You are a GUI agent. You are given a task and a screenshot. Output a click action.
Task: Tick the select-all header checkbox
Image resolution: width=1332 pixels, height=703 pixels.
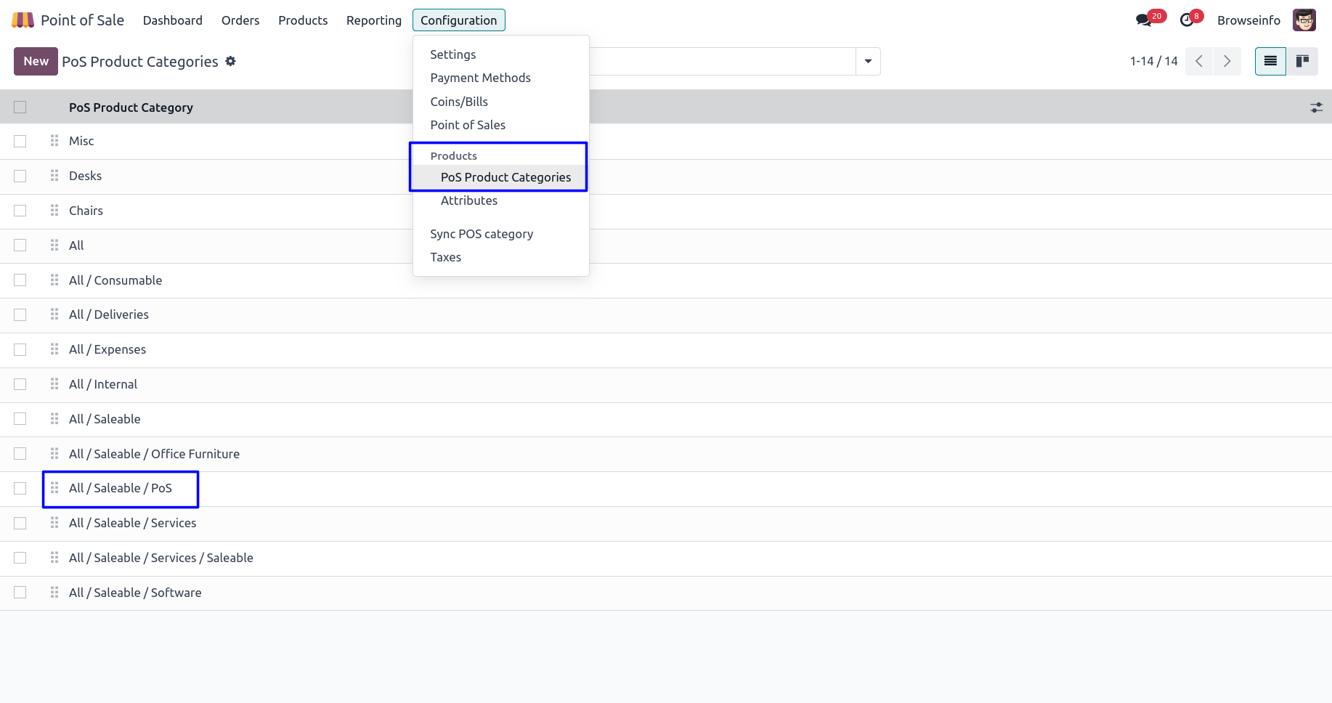point(20,107)
